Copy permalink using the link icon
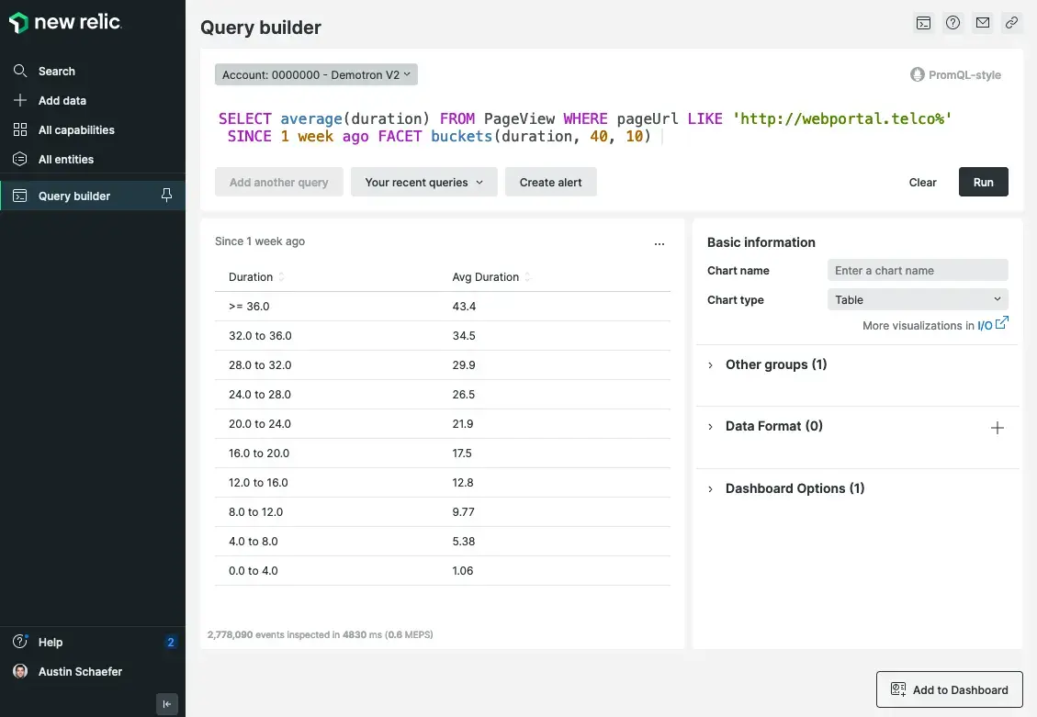The width and height of the screenshot is (1037, 717). (x=1011, y=24)
